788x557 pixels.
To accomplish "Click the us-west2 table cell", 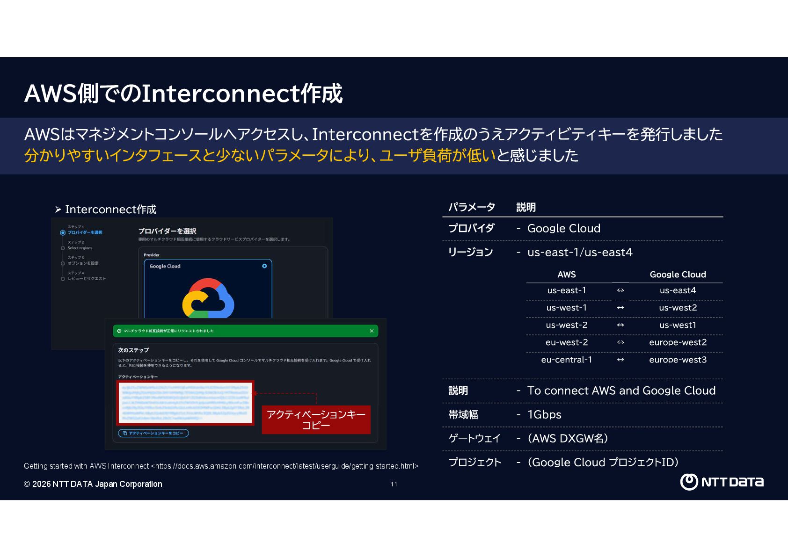I will coord(678,308).
